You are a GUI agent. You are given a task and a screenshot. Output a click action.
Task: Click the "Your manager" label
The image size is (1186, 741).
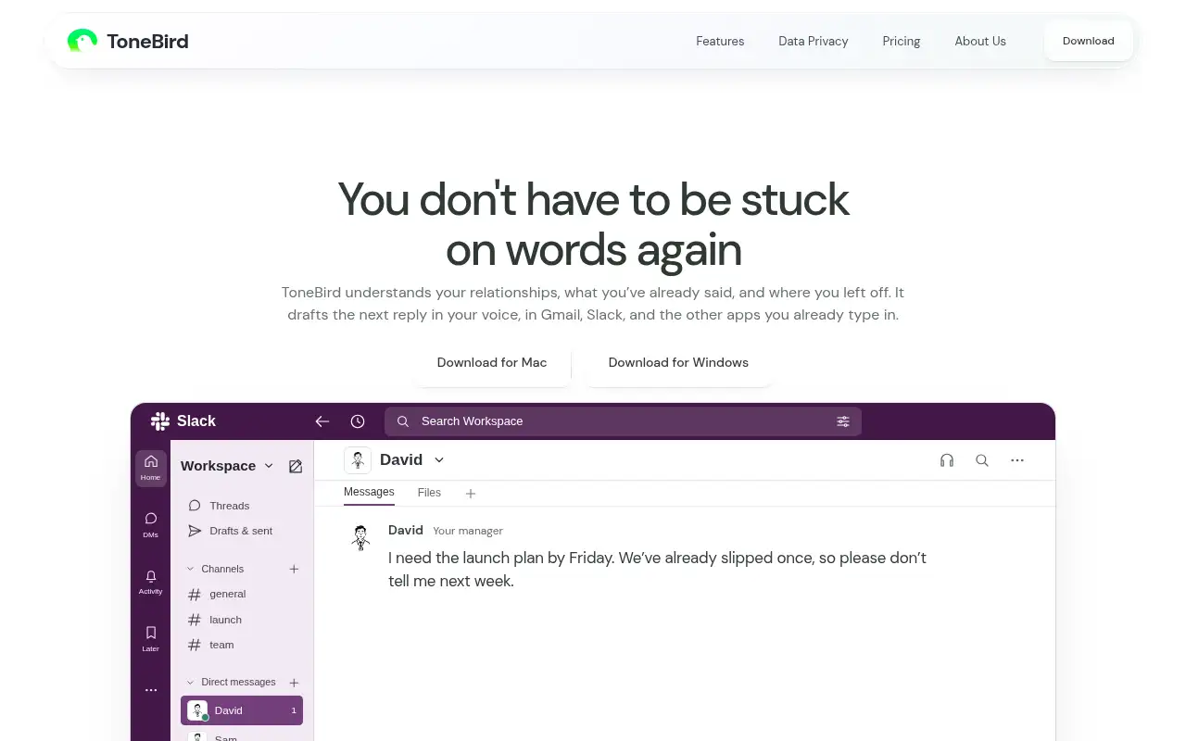coord(468,531)
